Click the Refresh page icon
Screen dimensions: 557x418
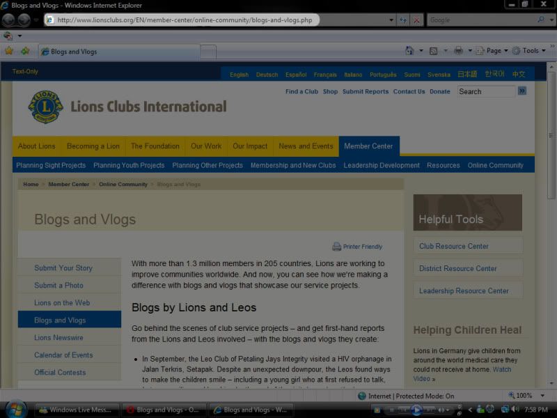(403, 20)
